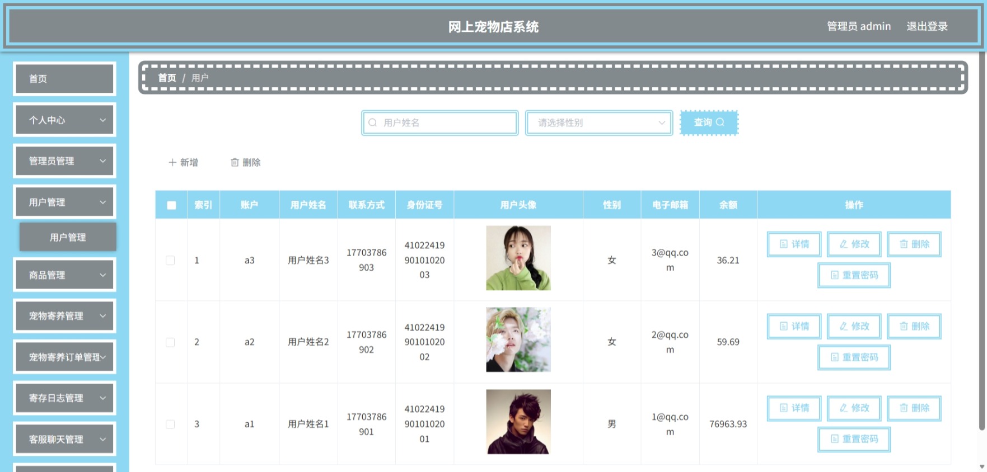Reset password for user a3

click(x=854, y=275)
